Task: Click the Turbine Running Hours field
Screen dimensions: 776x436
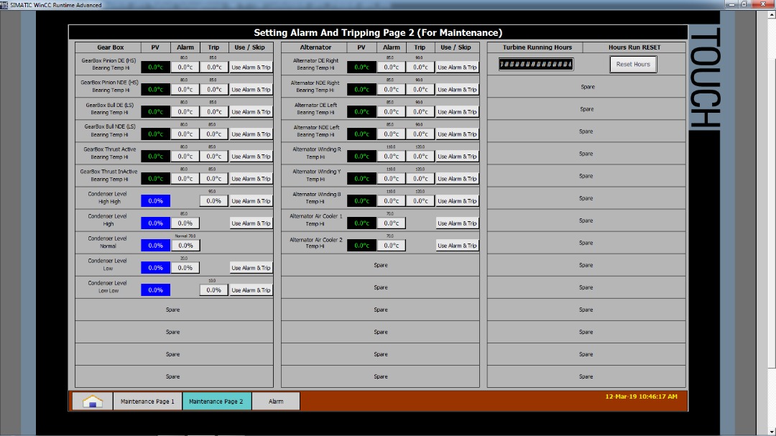Action: [x=536, y=65]
